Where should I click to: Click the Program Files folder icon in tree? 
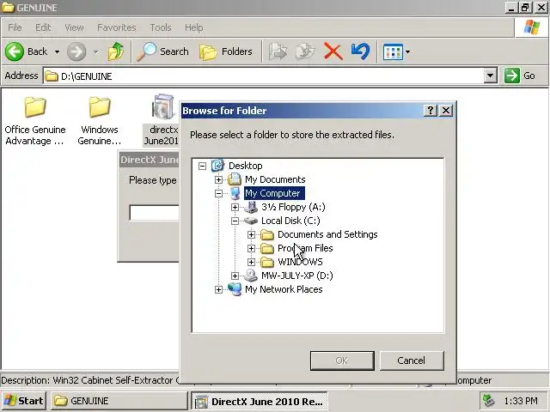(267, 248)
